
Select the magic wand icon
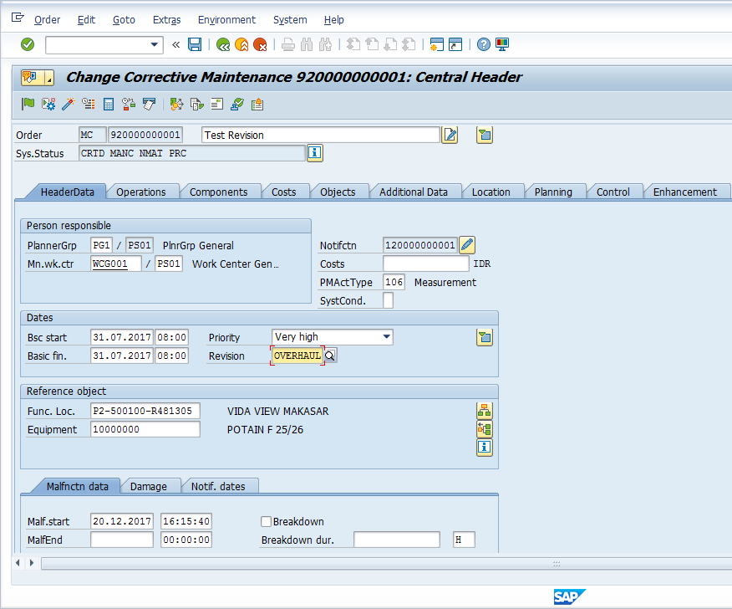pyautogui.click(x=69, y=104)
